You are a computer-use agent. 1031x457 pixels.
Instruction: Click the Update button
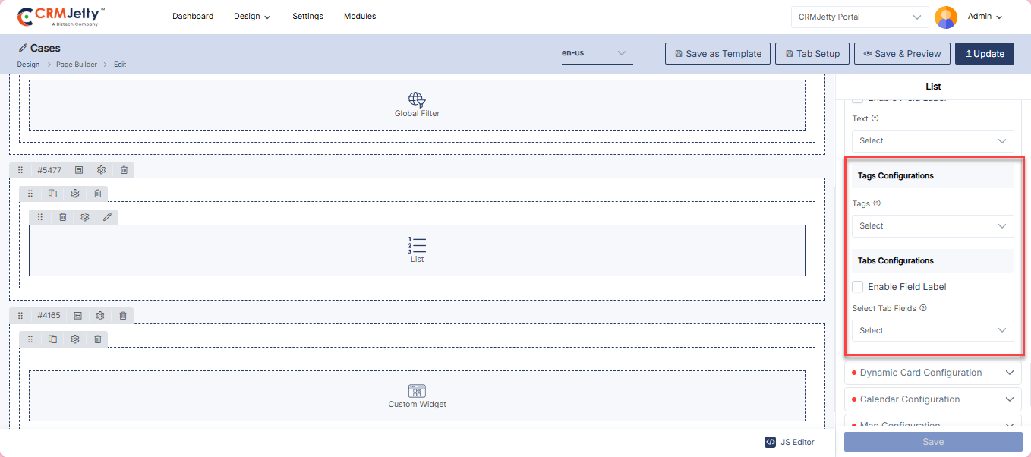(984, 54)
